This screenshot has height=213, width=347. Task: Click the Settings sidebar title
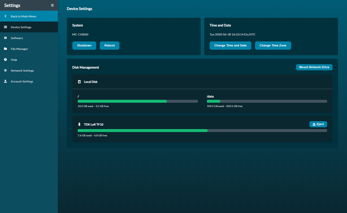click(x=12, y=5)
